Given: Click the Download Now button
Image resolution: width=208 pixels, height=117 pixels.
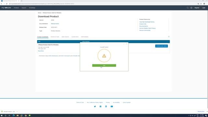Looking at the screenshot, I should (162, 46).
